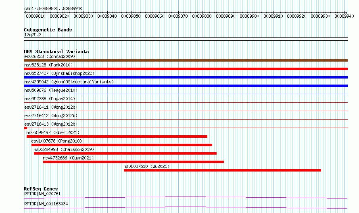Click ruler position 80889920
The image size is (359, 213).
(x=296, y=16)
